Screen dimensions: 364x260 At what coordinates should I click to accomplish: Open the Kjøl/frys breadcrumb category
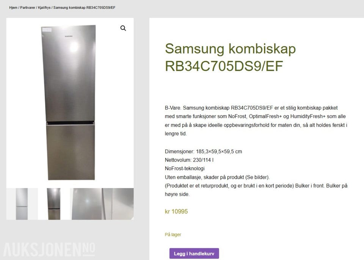pos(44,8)
